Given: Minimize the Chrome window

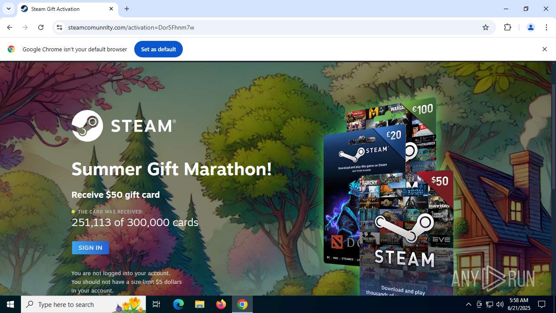Looking at the screenshot, I should click(506, 9).
